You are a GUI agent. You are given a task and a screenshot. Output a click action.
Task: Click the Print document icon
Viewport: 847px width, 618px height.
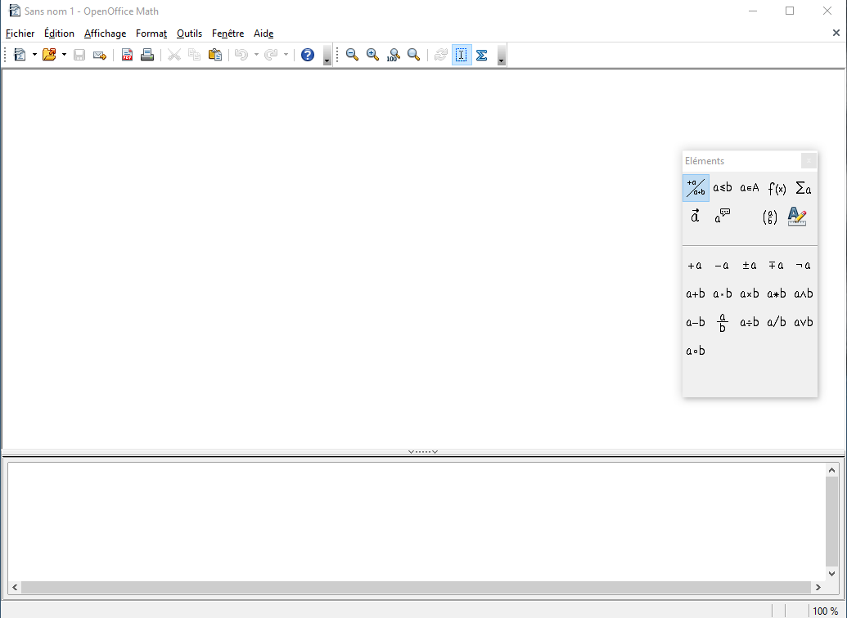coord(147,55)
